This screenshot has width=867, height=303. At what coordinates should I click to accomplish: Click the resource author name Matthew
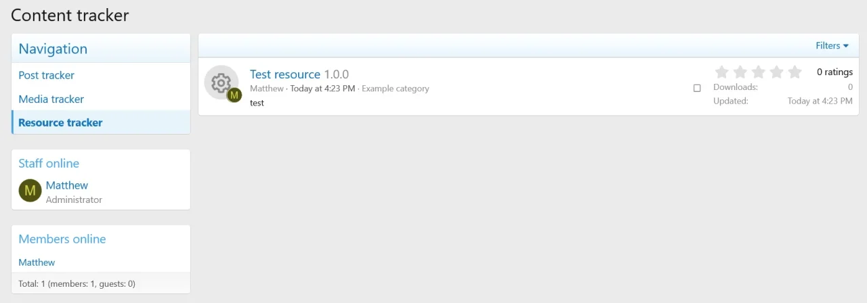[x=267, y=89]
